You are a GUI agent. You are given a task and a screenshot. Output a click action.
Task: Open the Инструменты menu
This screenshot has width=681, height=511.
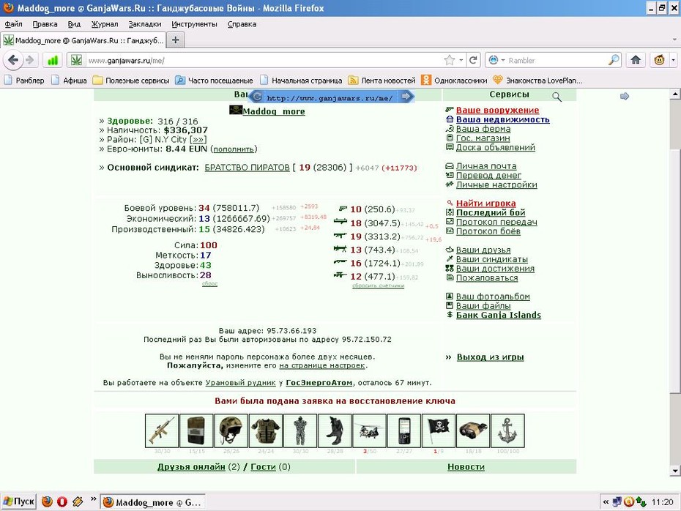point(194,24)
